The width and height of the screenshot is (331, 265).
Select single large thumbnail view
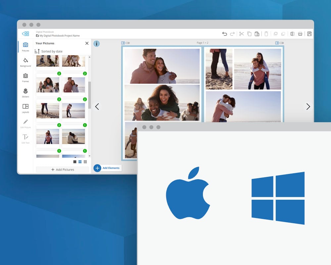click(x=75, y=162)
